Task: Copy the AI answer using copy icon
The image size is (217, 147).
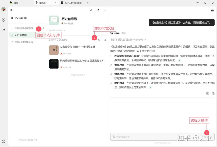Action: coord(213,93)
